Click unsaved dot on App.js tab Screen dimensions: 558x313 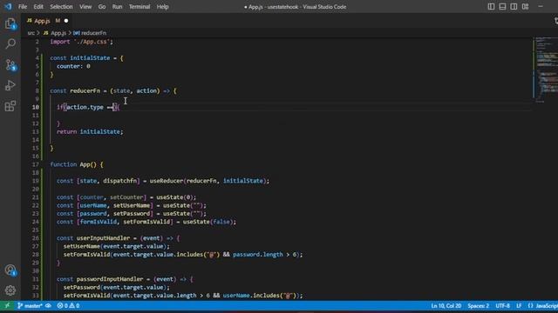click(66, 21)
